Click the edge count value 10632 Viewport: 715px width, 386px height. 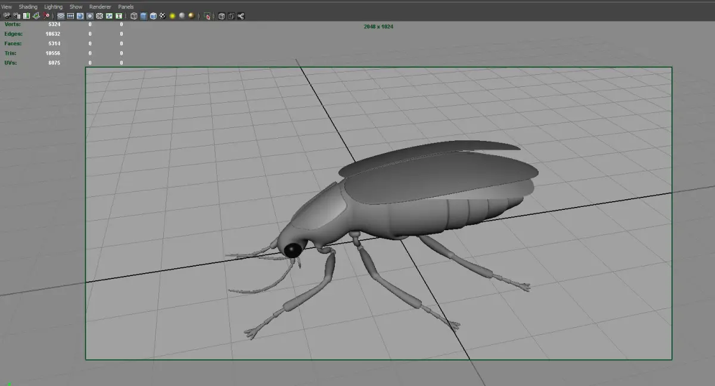point(53,34)
